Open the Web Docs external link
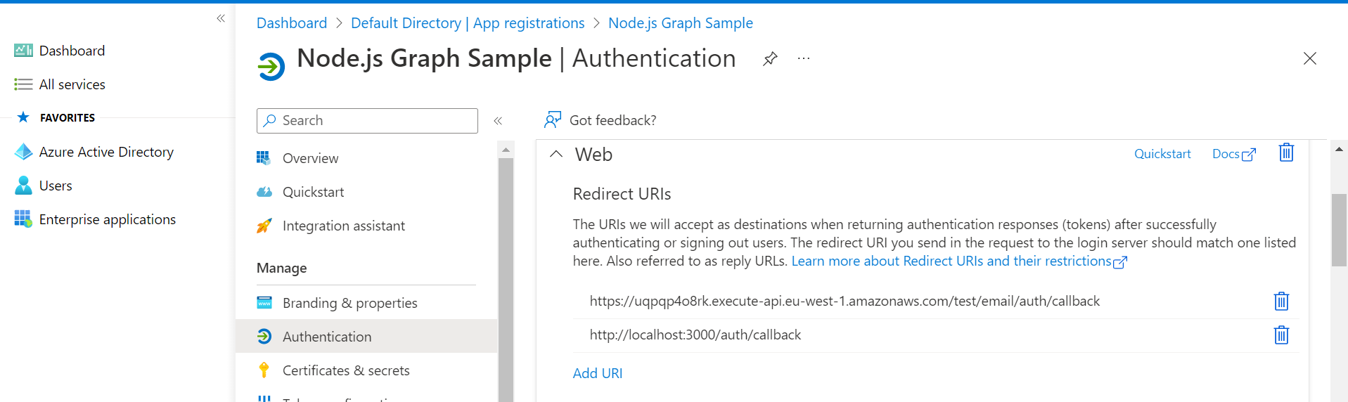The height and width of the screenshot is (402, 1348). (x=1234, y=154)
